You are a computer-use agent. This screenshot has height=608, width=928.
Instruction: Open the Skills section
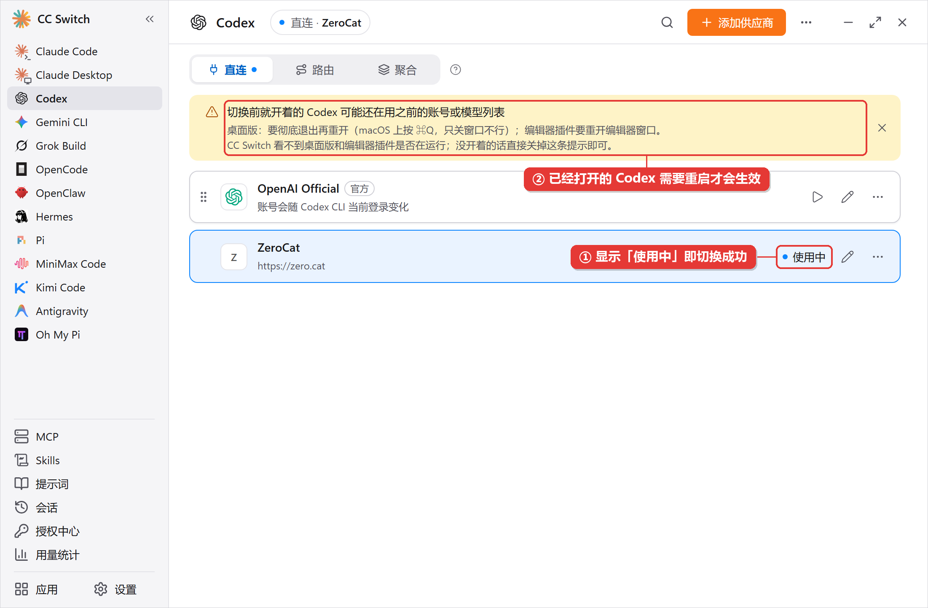(85, 460)
